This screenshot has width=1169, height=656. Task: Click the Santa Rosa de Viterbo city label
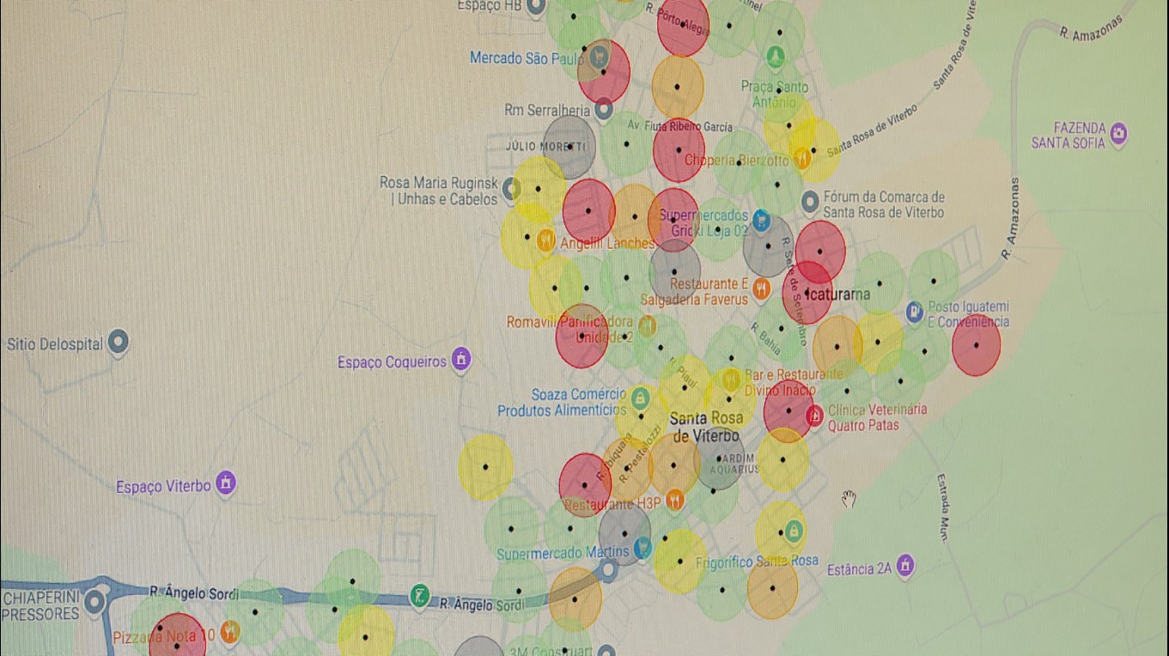click(705, 428)
